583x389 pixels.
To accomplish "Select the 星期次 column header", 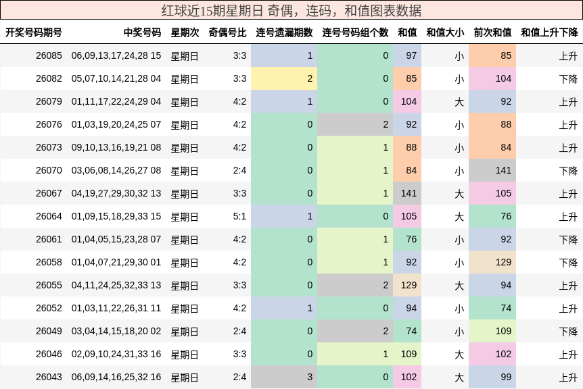I will (x=185, y=32).
